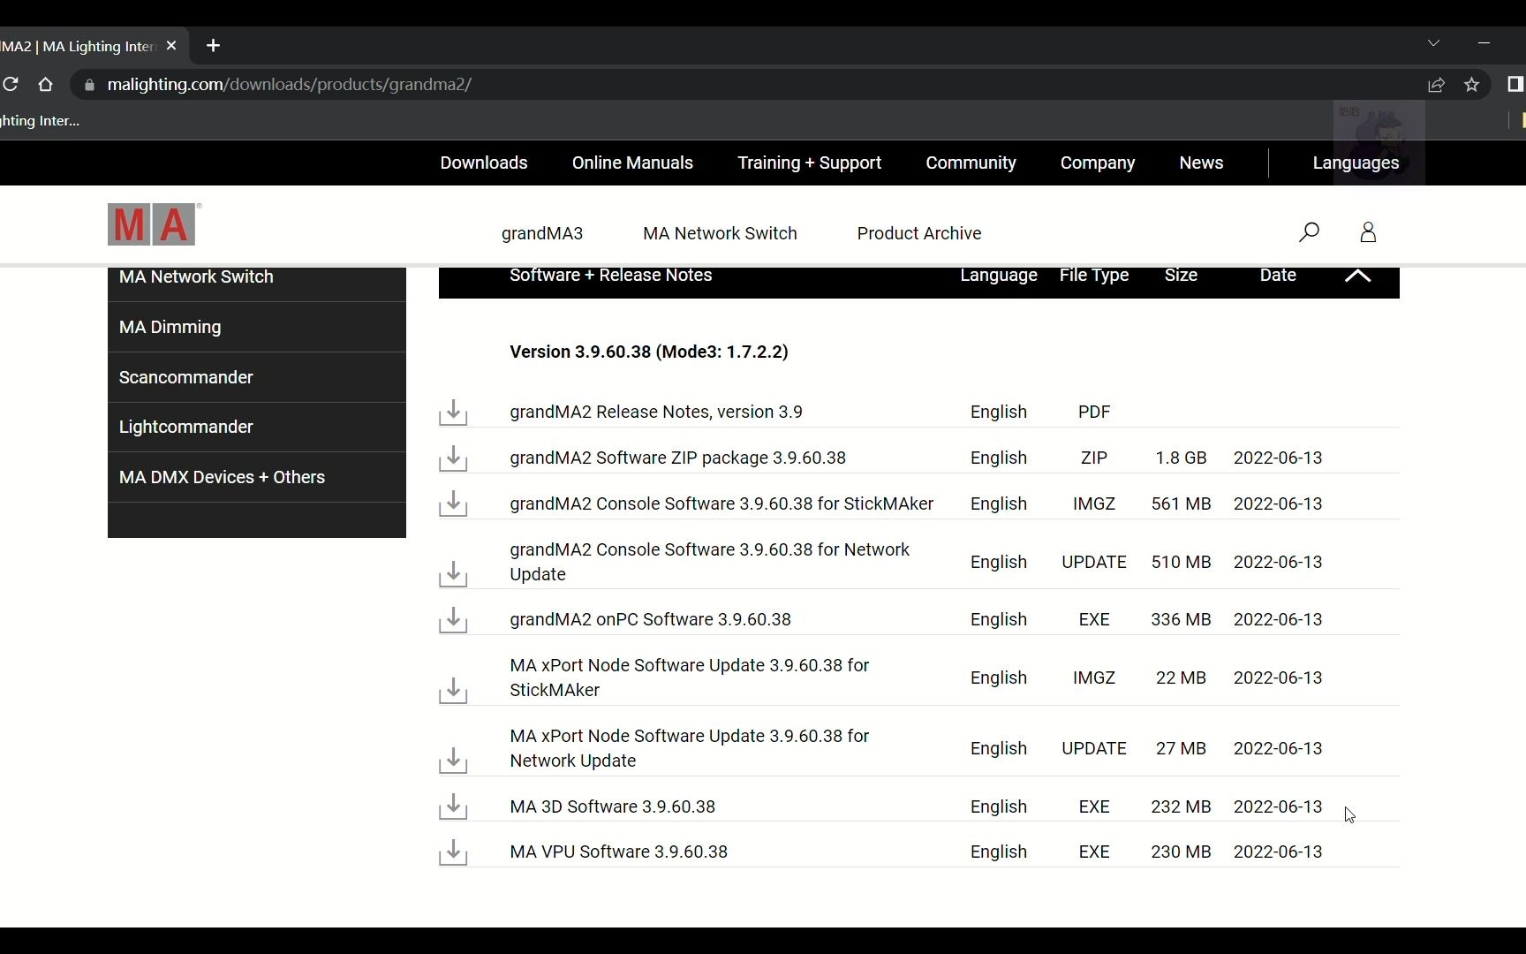Open the tab search dropdown
Image resolution: width=1526 pixels, height=954 pixels.
point(1433,43)
